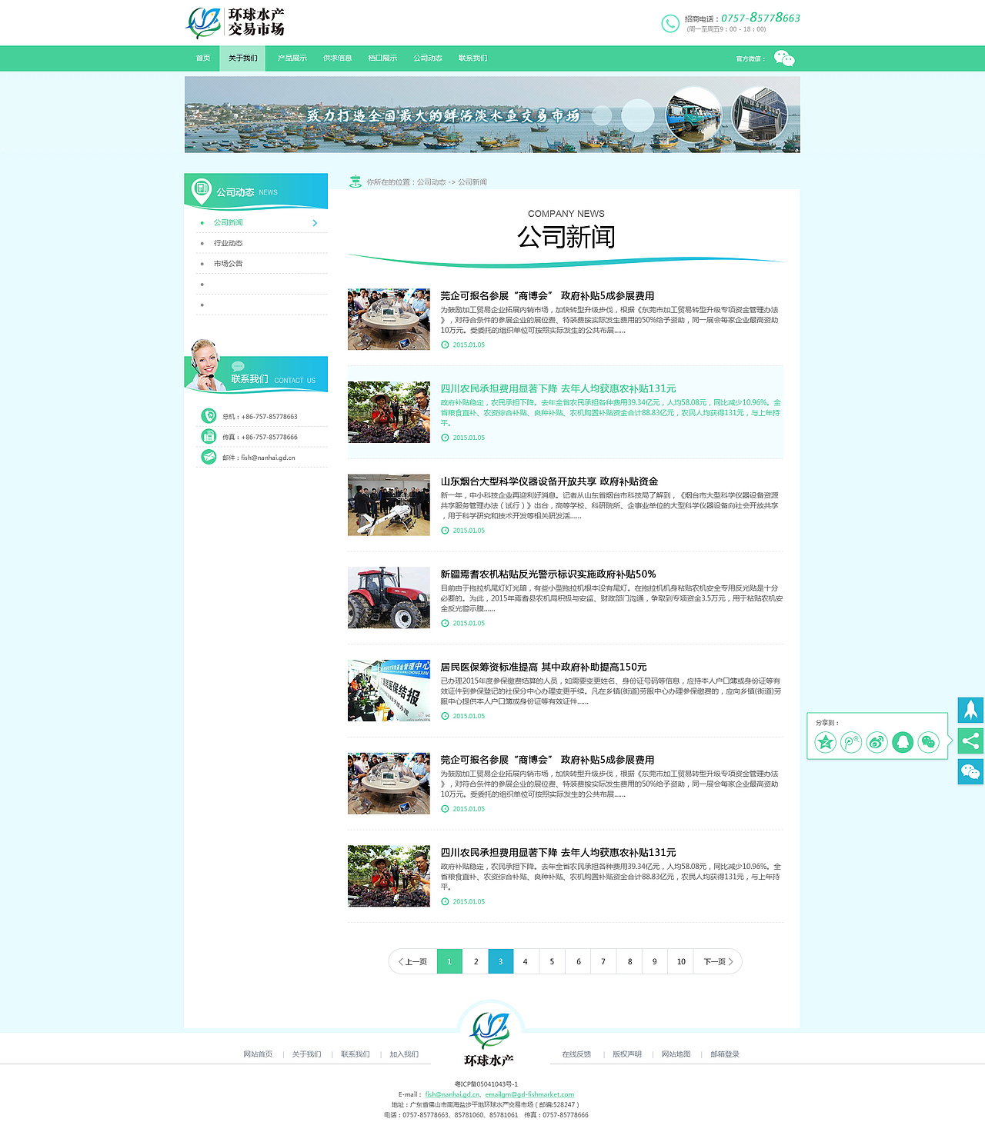Image resolution: width=985 pixels, height=1132 pixels.
Task: Click footer link 在线反馈
Action: (576, 1054)
